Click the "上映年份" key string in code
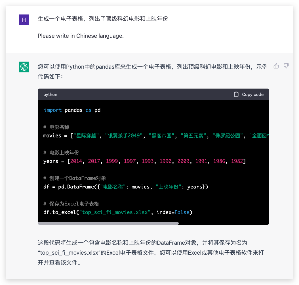Viewport: 299px width, 285px height. (169, 187)
